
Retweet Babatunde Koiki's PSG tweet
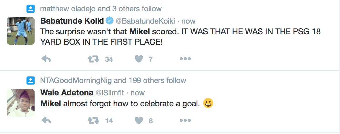[93, 59]
